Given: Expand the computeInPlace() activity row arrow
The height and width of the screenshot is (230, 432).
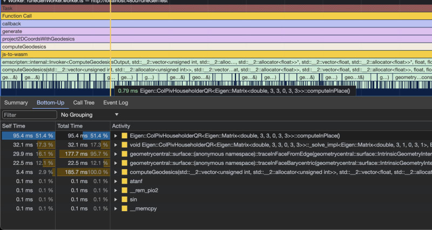Looking at the screenshot, I should click(116, 136).
